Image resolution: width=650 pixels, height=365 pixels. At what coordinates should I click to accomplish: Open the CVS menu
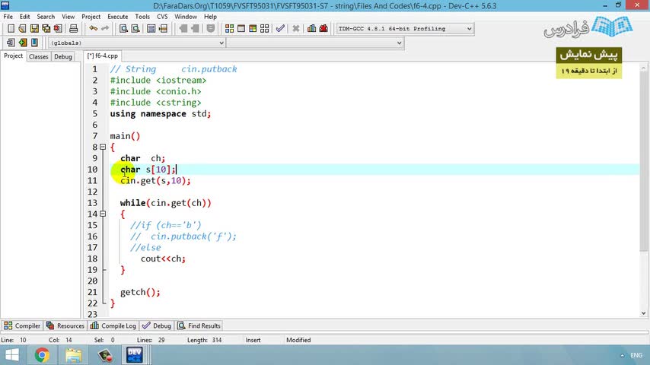coord(162,17)
